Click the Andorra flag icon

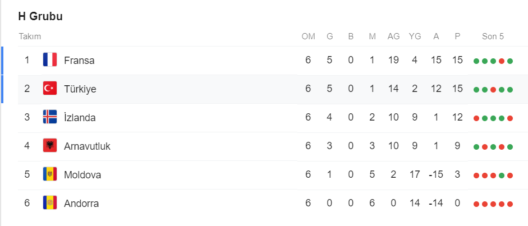click(x=50, y=203)
